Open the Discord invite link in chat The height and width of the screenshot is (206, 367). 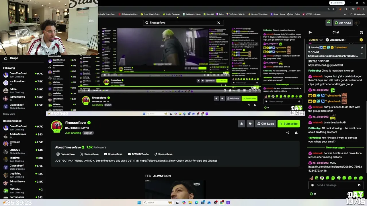[325, 65]
